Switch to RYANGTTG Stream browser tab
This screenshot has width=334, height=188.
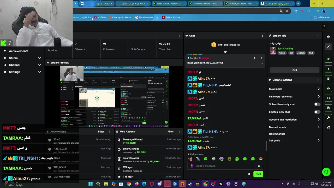tap(205, 4)
